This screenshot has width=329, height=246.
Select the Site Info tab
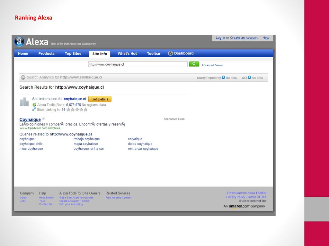tap(100, 54)
